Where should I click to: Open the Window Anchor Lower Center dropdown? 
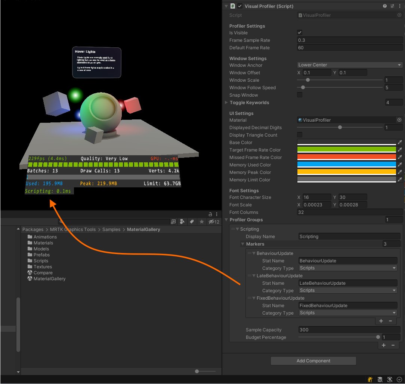coord(350,65)
